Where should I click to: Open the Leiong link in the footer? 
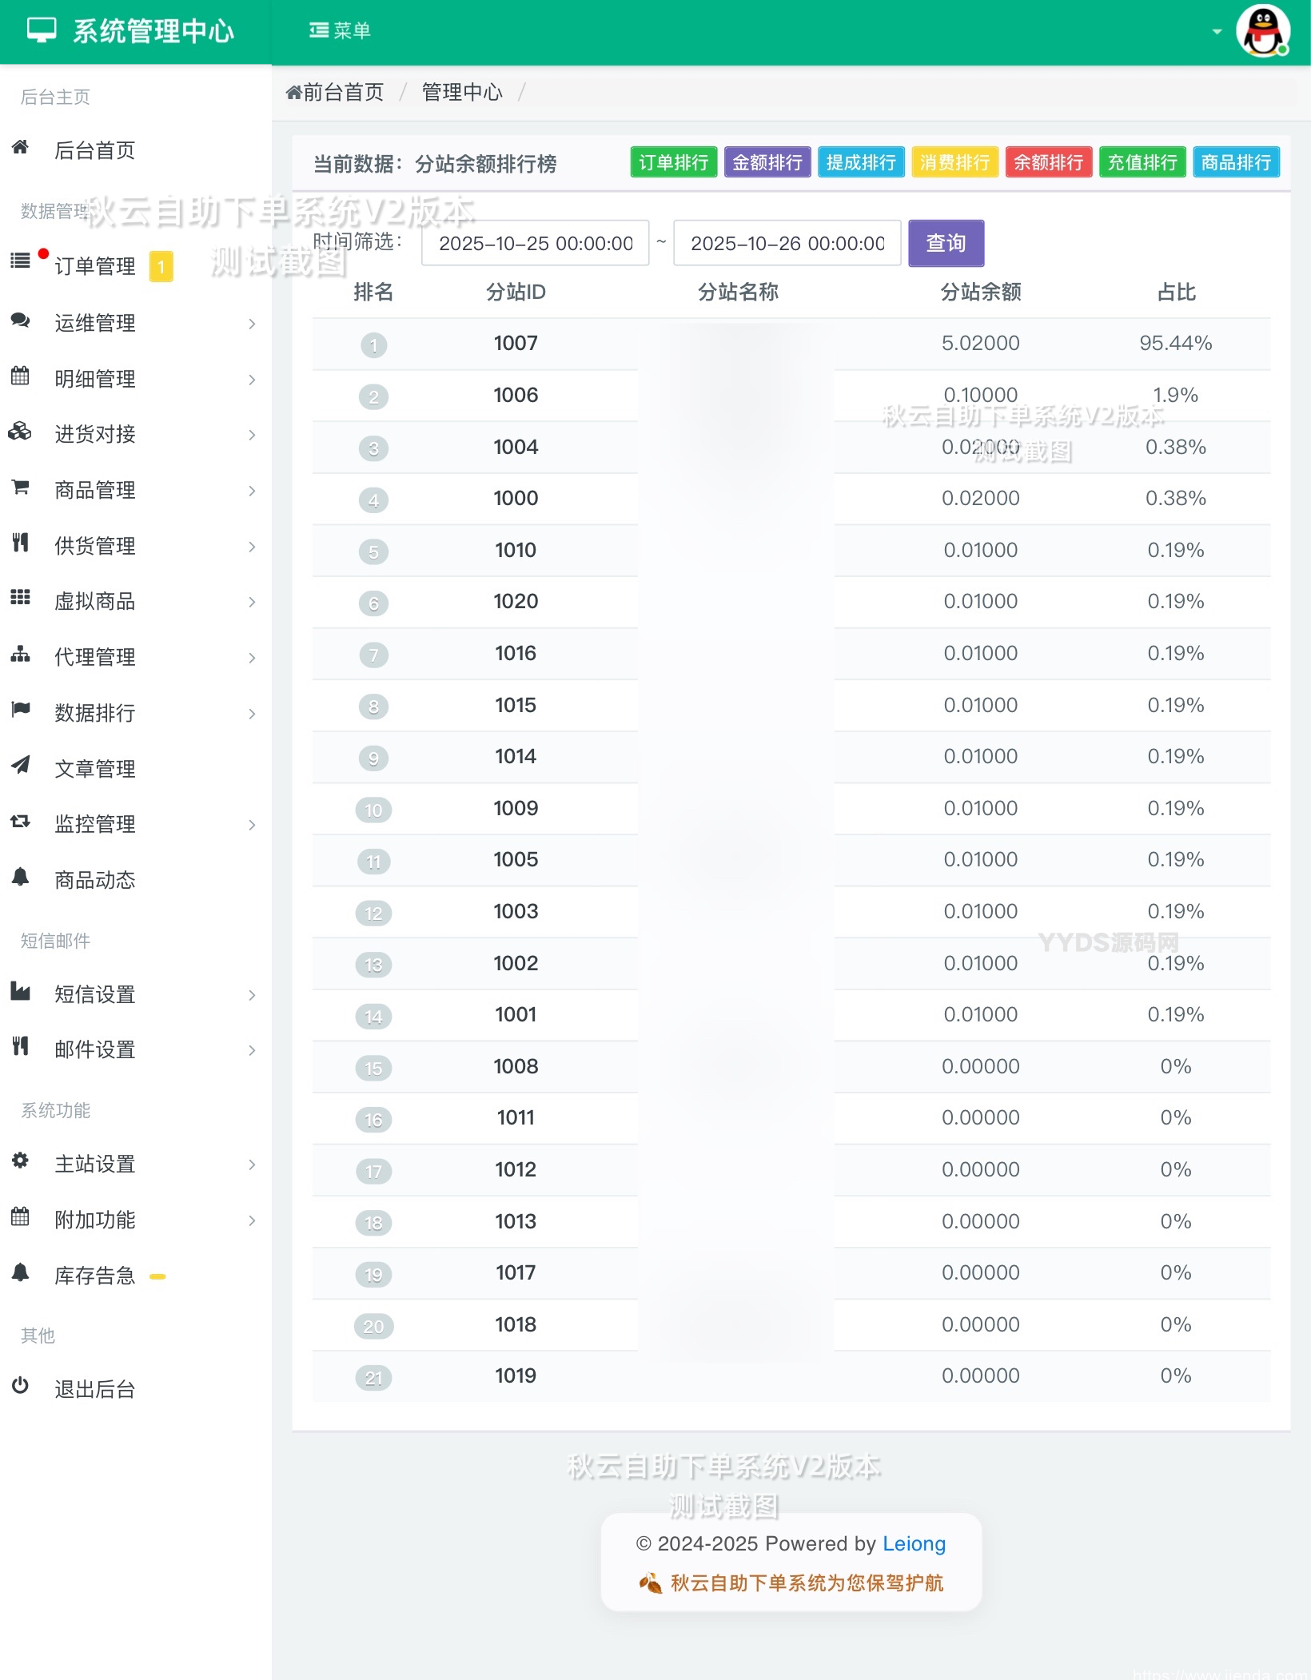(914, 1543)
